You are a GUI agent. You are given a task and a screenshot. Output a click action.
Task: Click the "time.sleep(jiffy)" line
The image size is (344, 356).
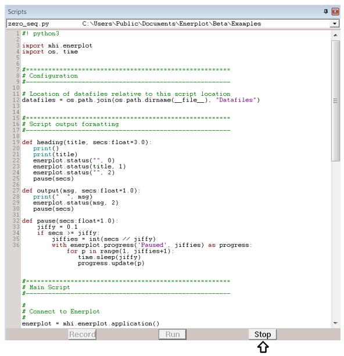(x=109, y=257)
